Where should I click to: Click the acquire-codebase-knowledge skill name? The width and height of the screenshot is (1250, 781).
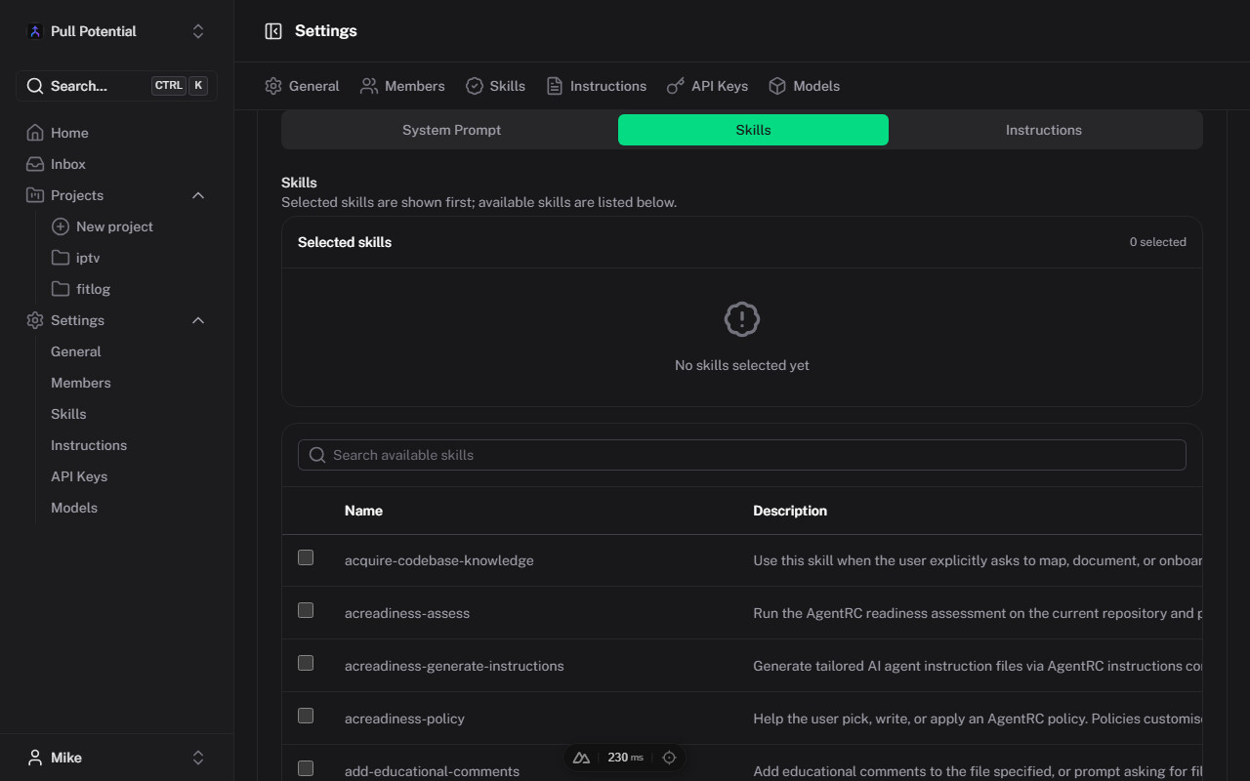click(x=439, y=560)
